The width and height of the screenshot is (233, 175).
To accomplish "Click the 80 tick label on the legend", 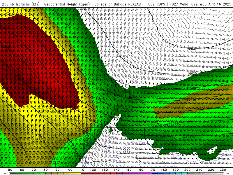I will (x=46, y=170).
